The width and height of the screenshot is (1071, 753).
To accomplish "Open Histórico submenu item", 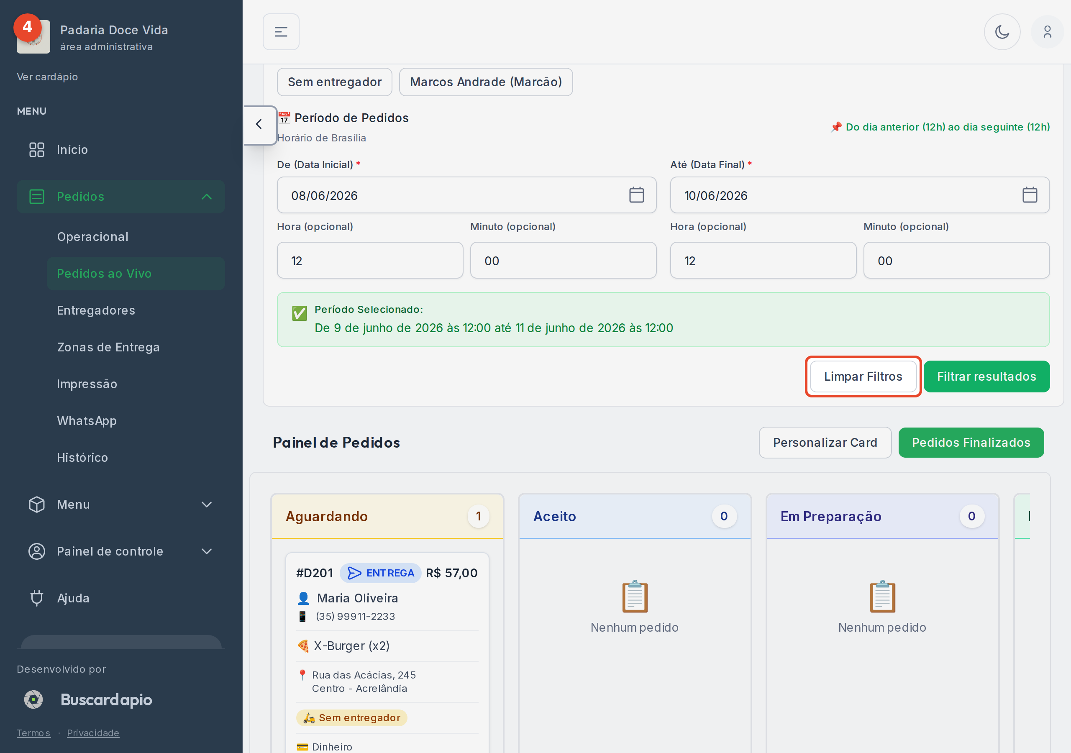I will point(135,458).
